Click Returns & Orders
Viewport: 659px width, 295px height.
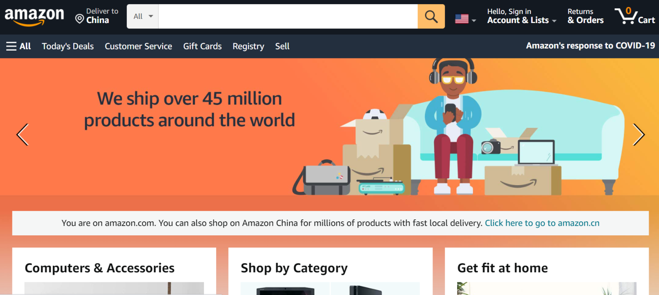585,16
